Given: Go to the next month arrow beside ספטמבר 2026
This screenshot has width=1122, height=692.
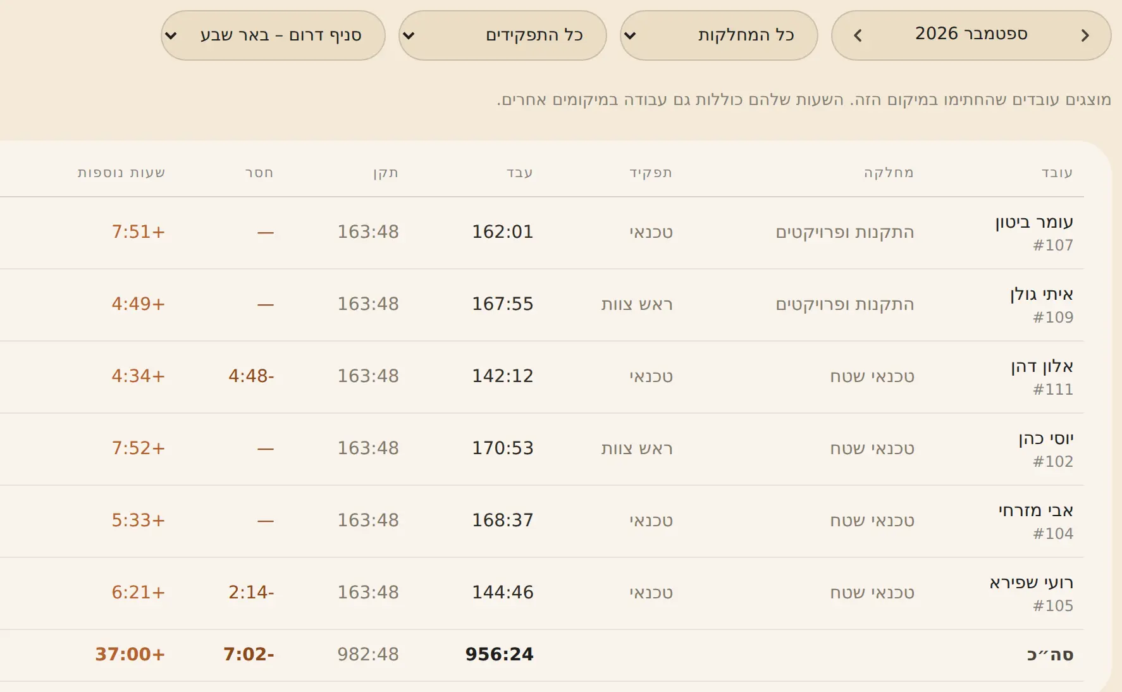Looking at the screenshot, I should pos(858,35).
